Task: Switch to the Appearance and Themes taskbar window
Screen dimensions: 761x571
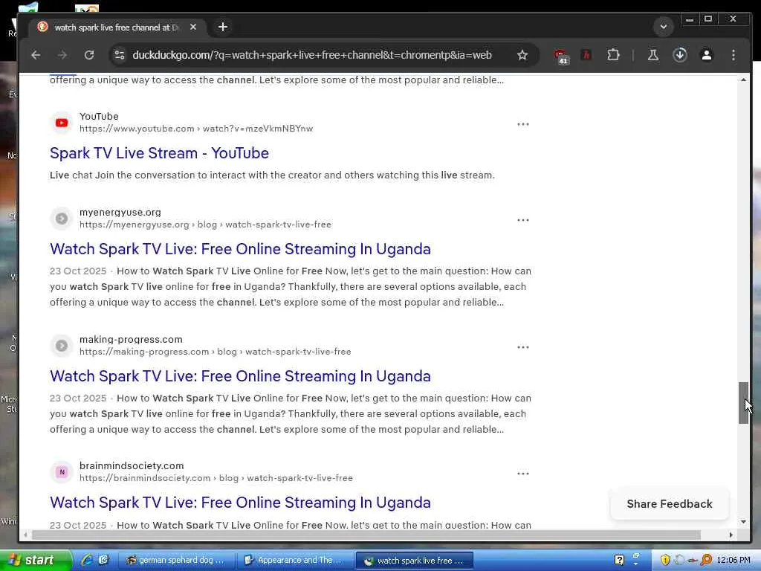Action: point(294,561)
